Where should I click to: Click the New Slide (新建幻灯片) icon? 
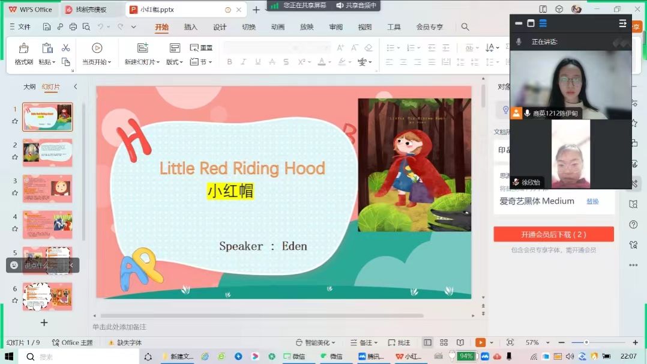pos(143,48)
